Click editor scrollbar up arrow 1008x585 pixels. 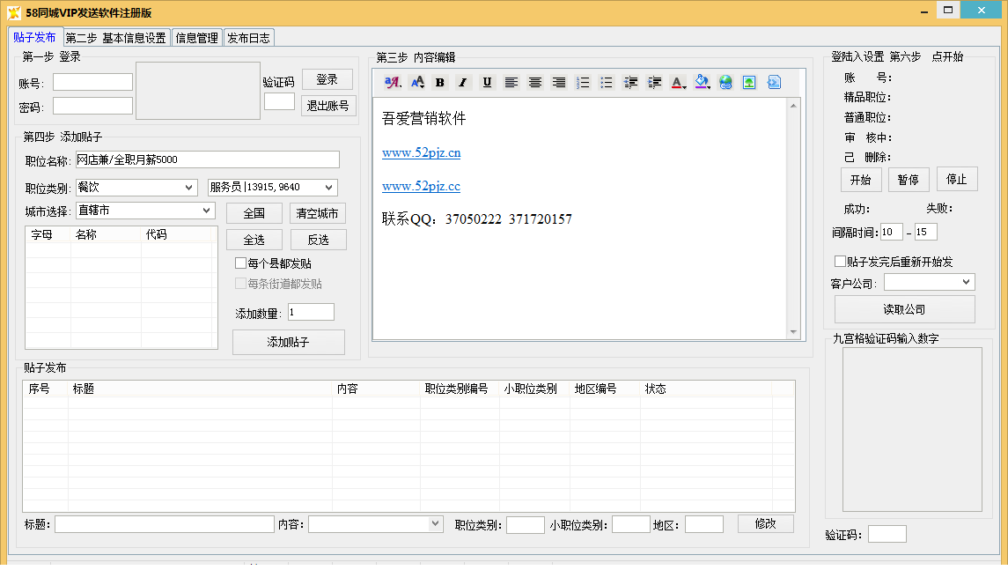pos(793,106)
